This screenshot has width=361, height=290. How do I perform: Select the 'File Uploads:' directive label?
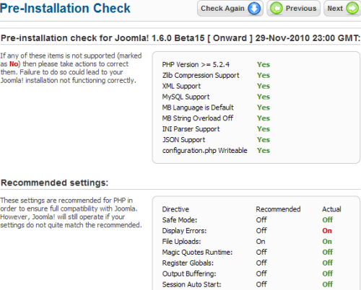[181, 242]
